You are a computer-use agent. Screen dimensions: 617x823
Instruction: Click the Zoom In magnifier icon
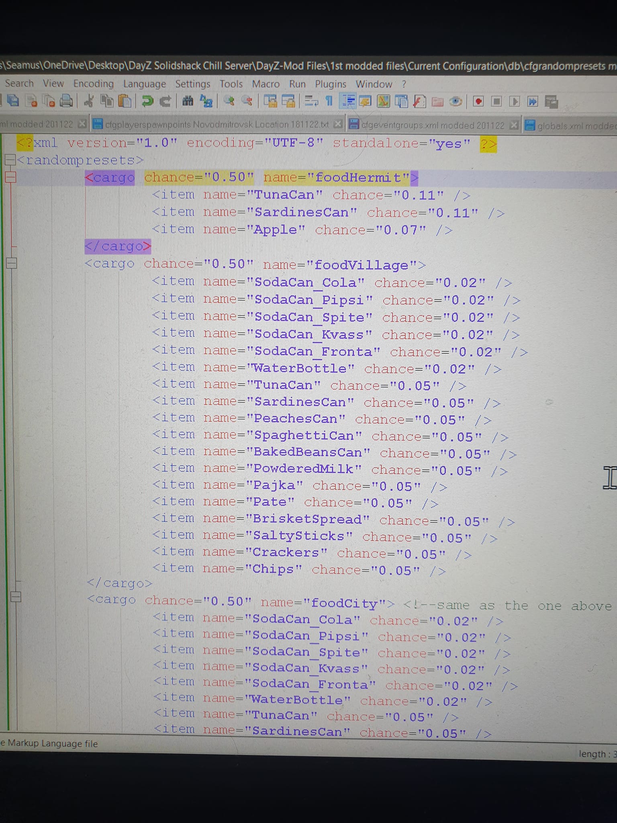click(229, 101)
